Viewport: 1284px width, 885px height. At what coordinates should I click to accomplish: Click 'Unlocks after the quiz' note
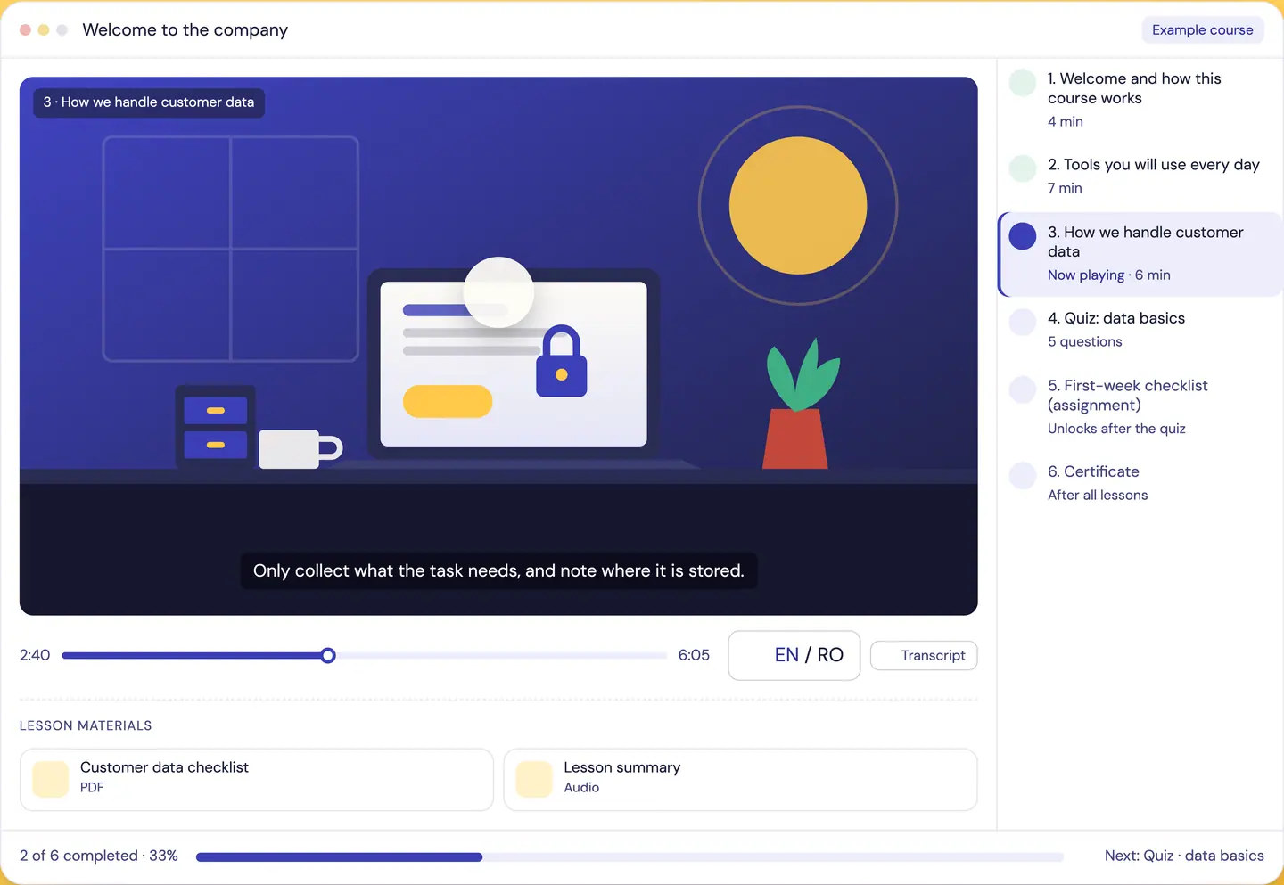point(1116,429)
